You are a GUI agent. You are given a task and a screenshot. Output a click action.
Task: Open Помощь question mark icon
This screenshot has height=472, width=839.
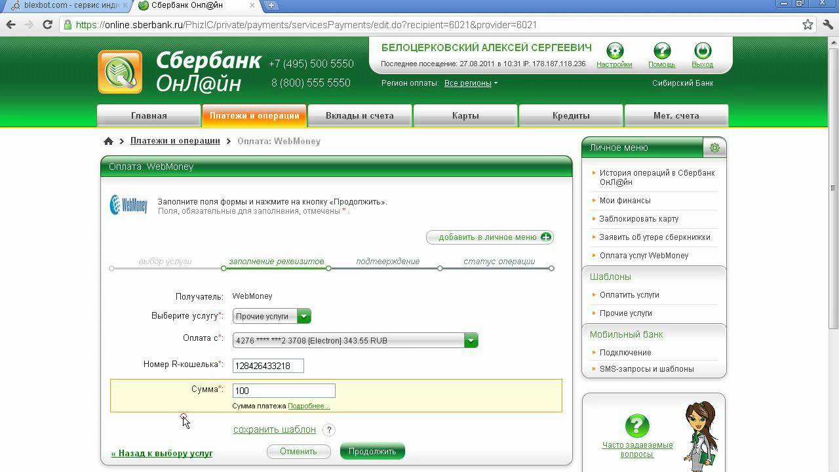click(x=662, y=50)
